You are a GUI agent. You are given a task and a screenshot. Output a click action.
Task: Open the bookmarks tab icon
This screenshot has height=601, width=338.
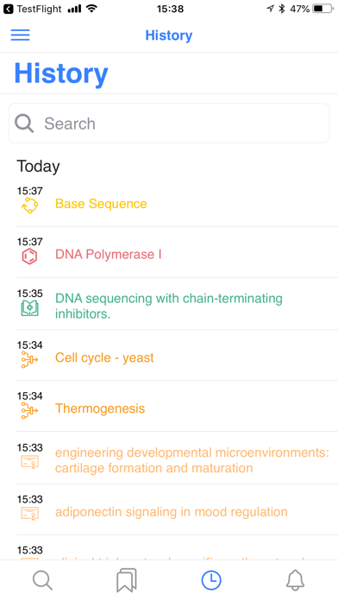click(x=127, y=580)
